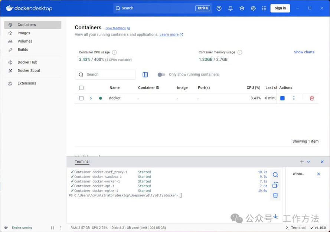Close the Terminal panel
The image size is (330, 232).
click(x=322, y=162)
